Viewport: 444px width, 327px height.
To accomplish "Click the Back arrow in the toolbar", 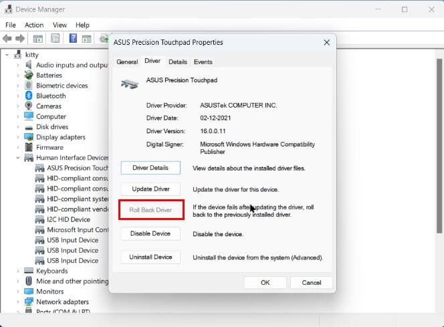I will [x=7, y=38].
